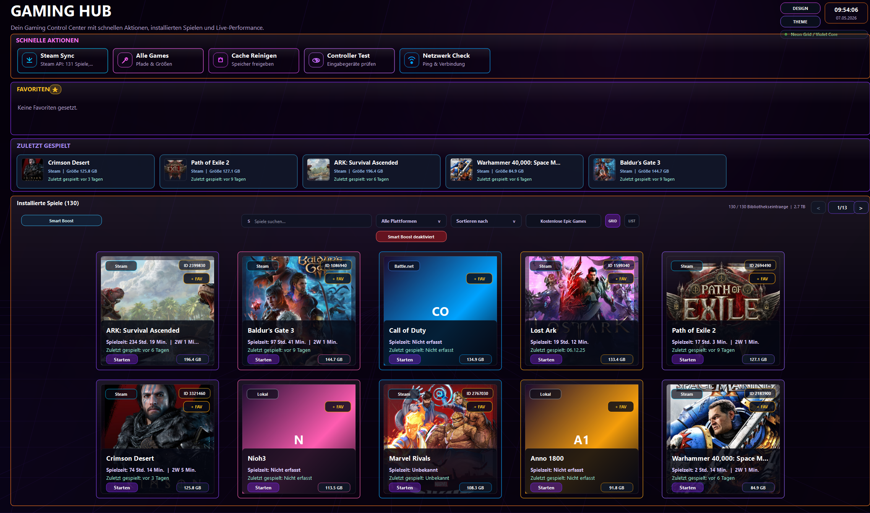Open Crimson Desert thumbnail in Zuletzt Gespielt

coord(32,170)
